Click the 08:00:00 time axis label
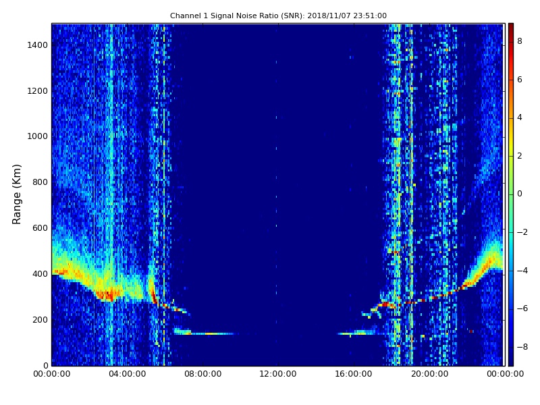The height and width of the screenshot is (405, 540). (x=203, y=374)
